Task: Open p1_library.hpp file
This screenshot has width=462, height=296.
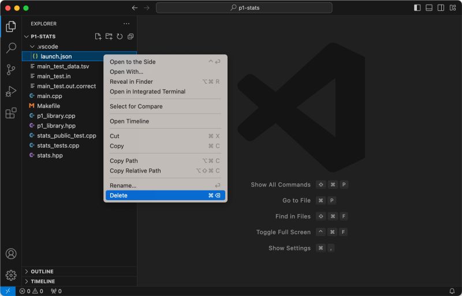Action: [x=56, y=126]
